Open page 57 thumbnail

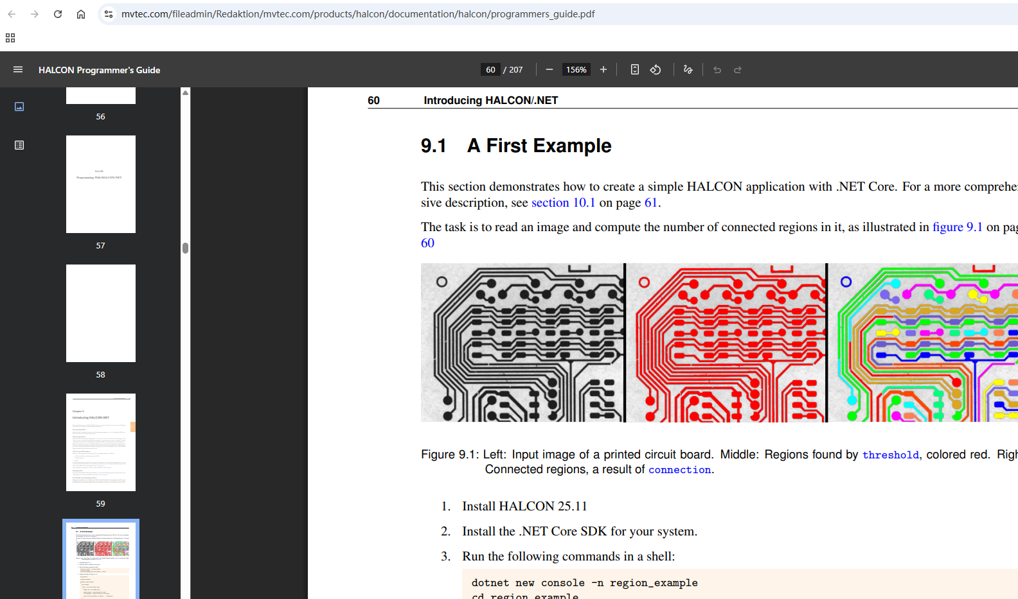(x=101, y=184)
